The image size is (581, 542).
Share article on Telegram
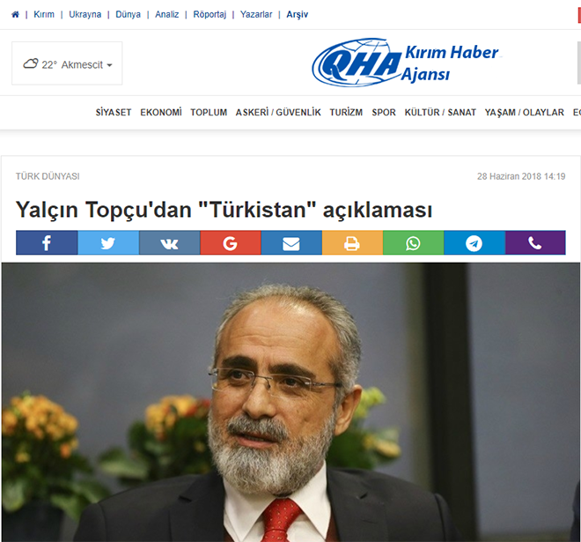(474, 242)
